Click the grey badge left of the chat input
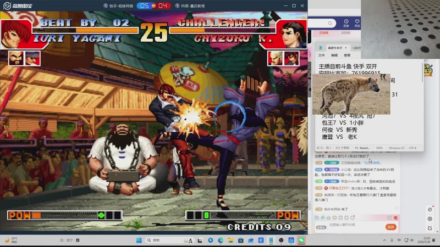440x247 pixels. [321, 227]
